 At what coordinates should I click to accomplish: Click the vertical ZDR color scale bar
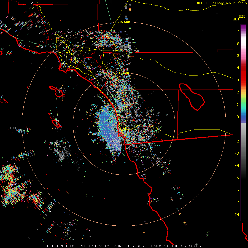(243, 122)
